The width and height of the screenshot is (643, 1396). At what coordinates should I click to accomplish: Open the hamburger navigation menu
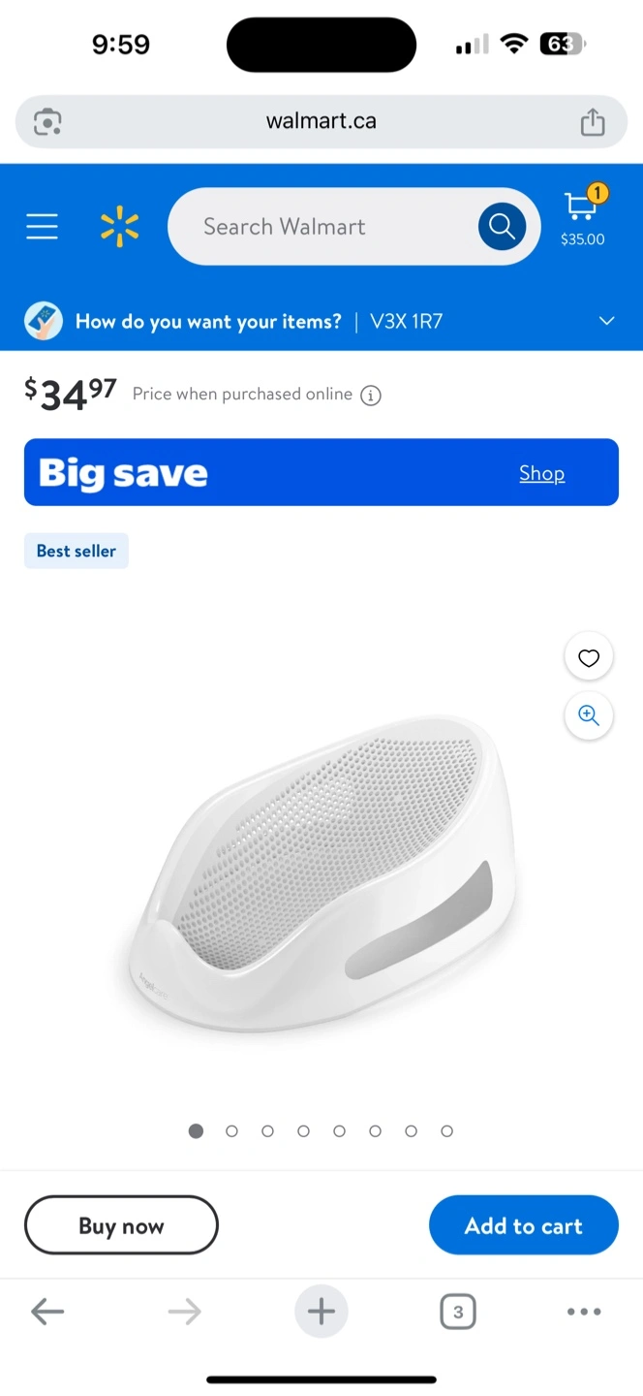click(x=42, y=227)
